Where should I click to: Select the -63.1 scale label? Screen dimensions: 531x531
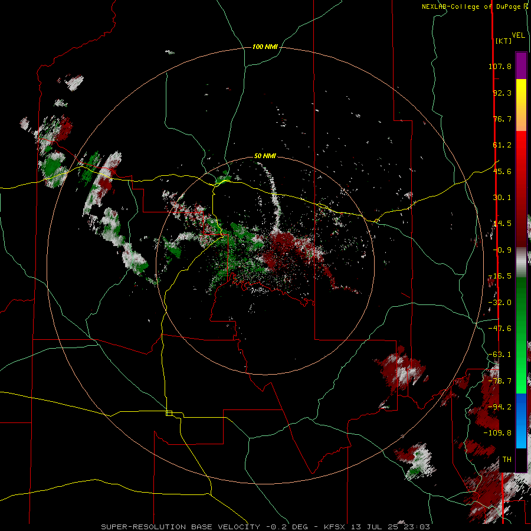500,355
